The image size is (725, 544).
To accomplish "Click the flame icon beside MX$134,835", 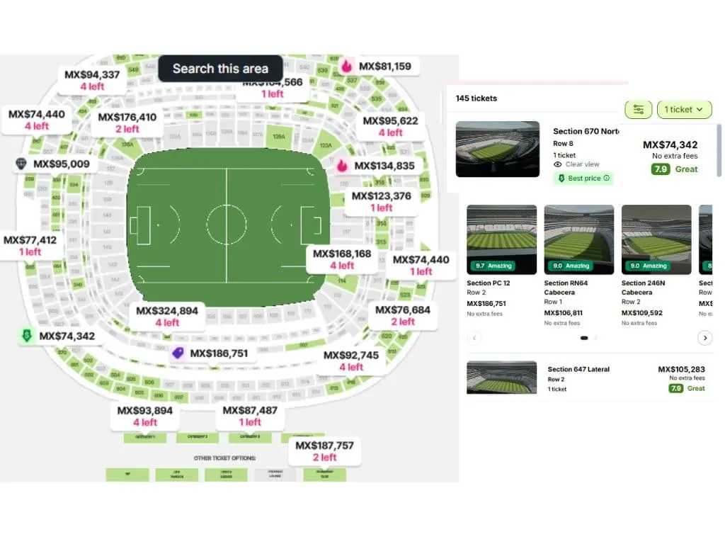I will click(342, 166).
